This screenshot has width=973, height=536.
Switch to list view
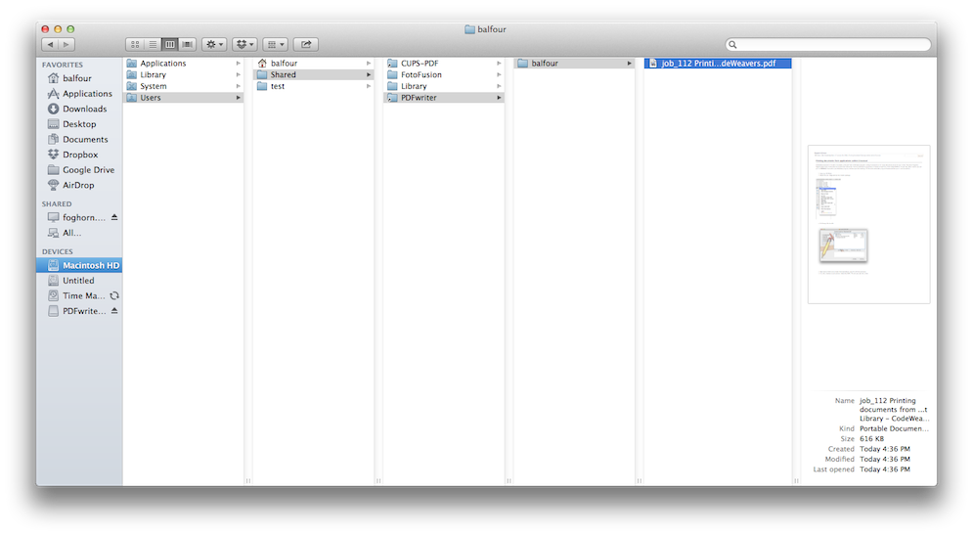coord(153,45)
